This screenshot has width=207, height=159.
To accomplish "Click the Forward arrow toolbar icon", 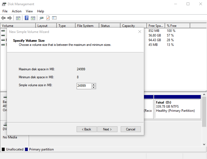I will tap(10, 18).
